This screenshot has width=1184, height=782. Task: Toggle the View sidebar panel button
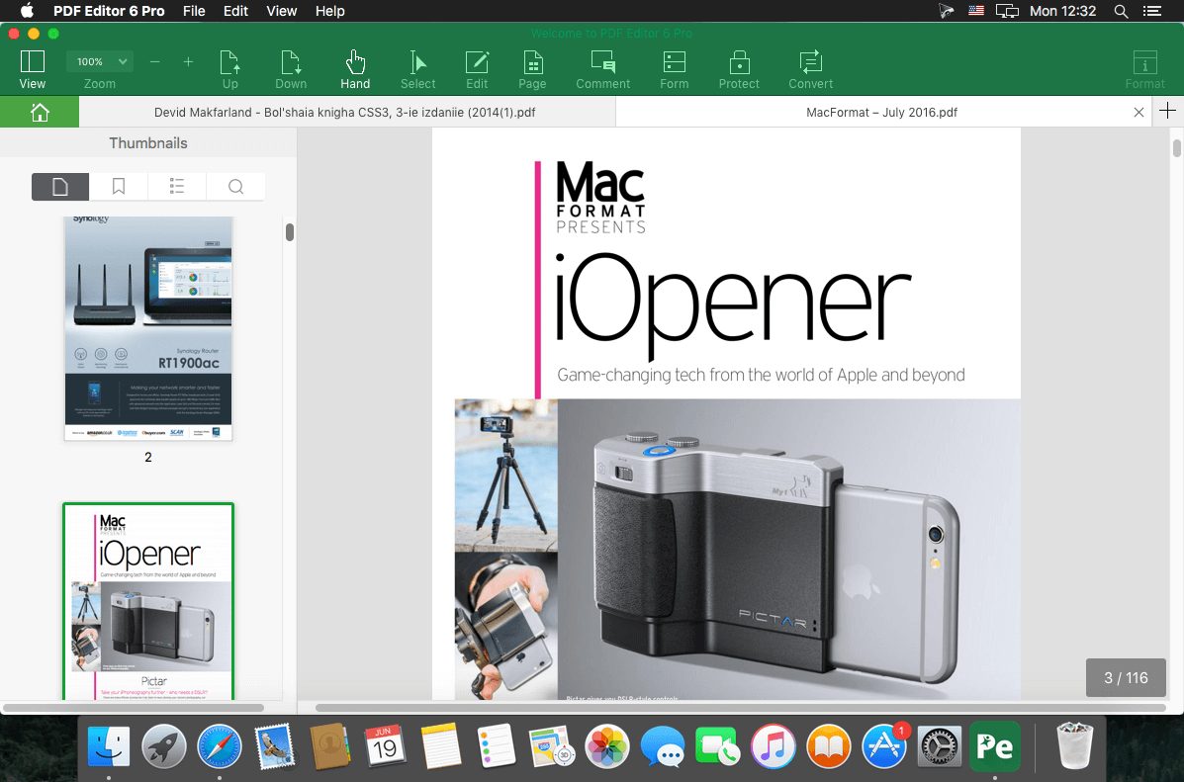(x=32, y=69)
